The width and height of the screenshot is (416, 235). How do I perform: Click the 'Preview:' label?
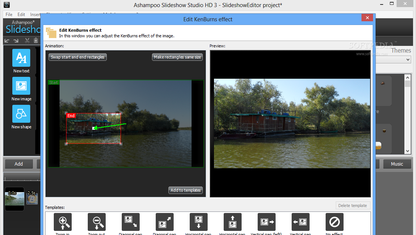217,46
